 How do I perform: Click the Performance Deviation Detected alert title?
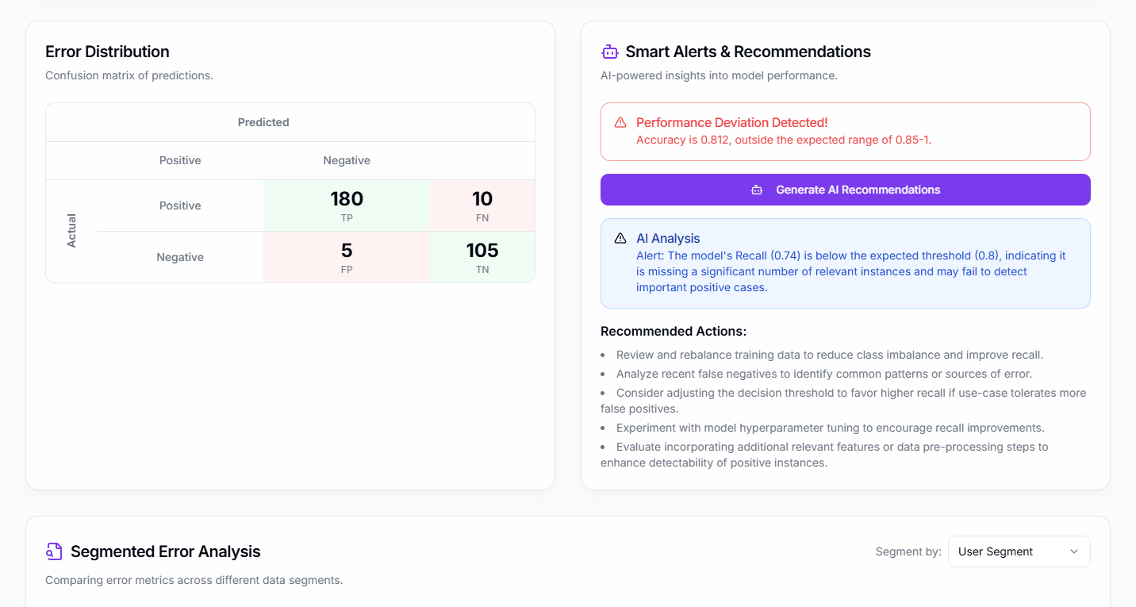[731, 122]
